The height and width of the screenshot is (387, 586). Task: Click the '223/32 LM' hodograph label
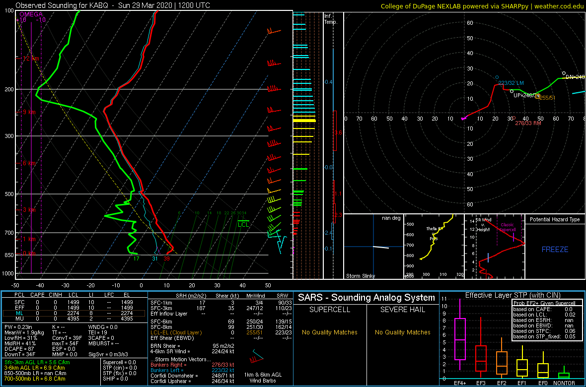[x=511, y=82]
